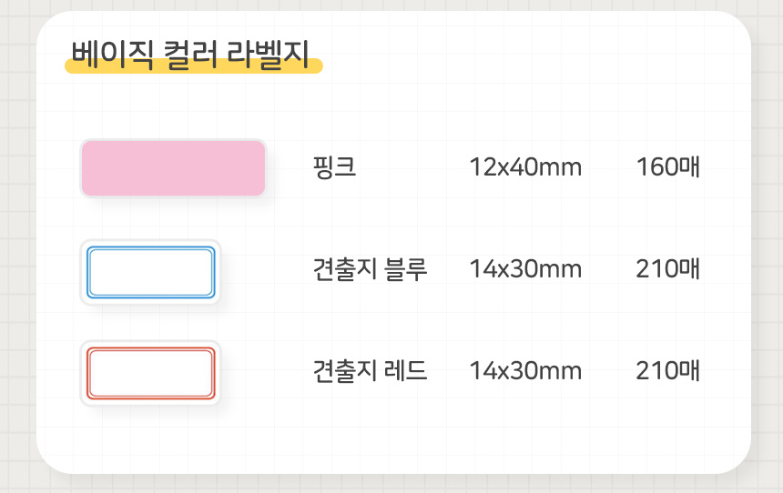
Task: Click the blue double-line border of the label
Action: pos(150,249)
